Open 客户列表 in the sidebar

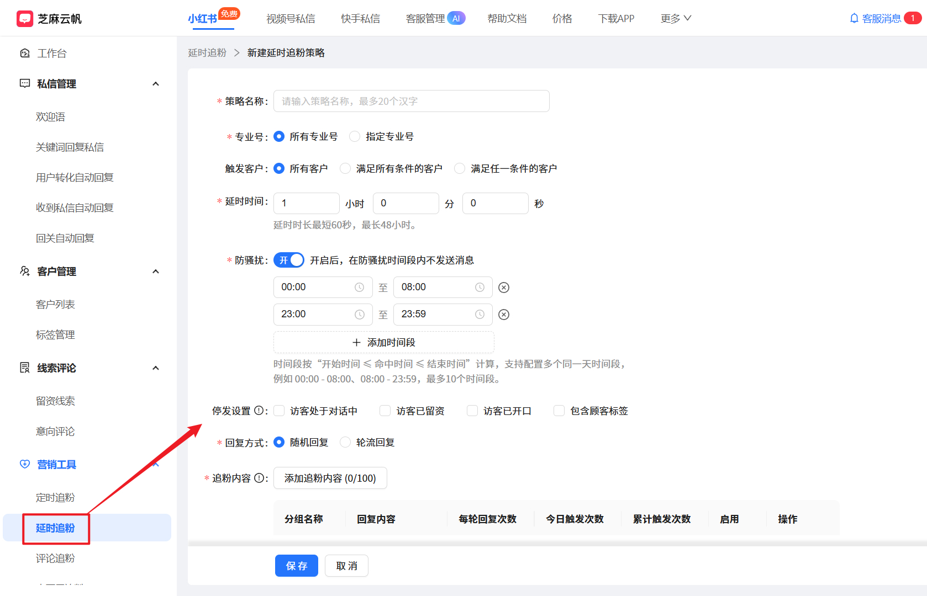55,304
